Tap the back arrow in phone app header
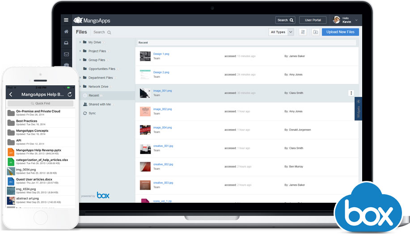 click(11, 95)
